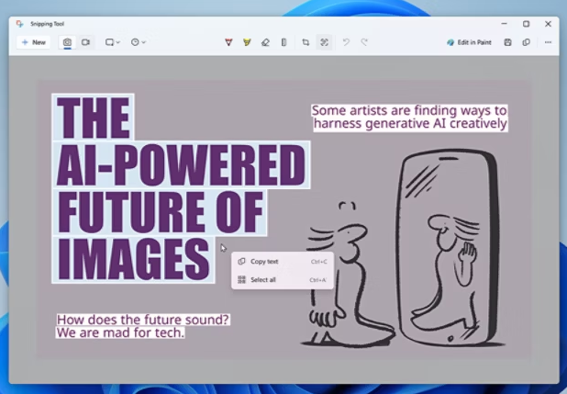
Task: Click the highlighted text "We are mad for tech."
Action: (x=120, y=332)
